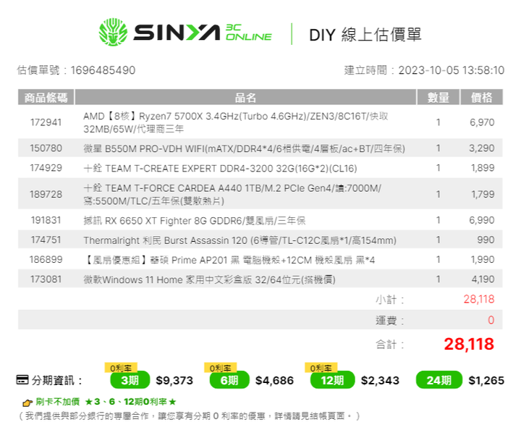
Task: Click the credit card icon beside 分期資訊
Action: 22,379
